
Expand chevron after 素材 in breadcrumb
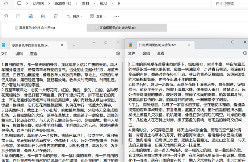[x=94, y=4]
